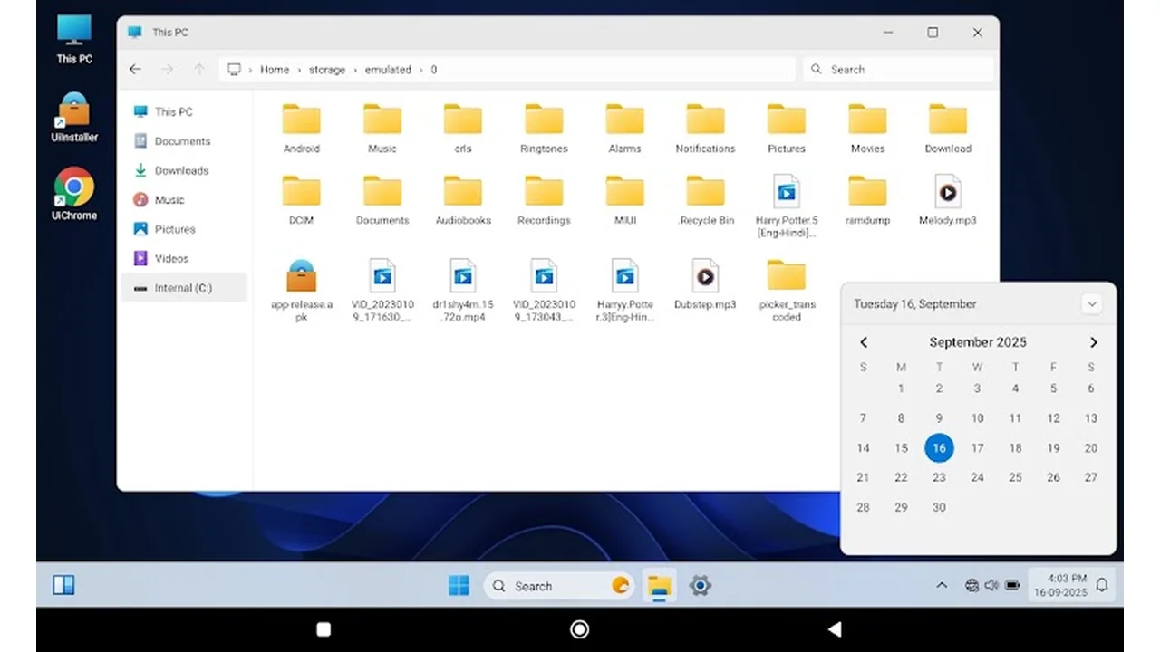The image size is (1160, 652).
Task: Select Pictures in sidebar
Action: [x=184, y=229]
